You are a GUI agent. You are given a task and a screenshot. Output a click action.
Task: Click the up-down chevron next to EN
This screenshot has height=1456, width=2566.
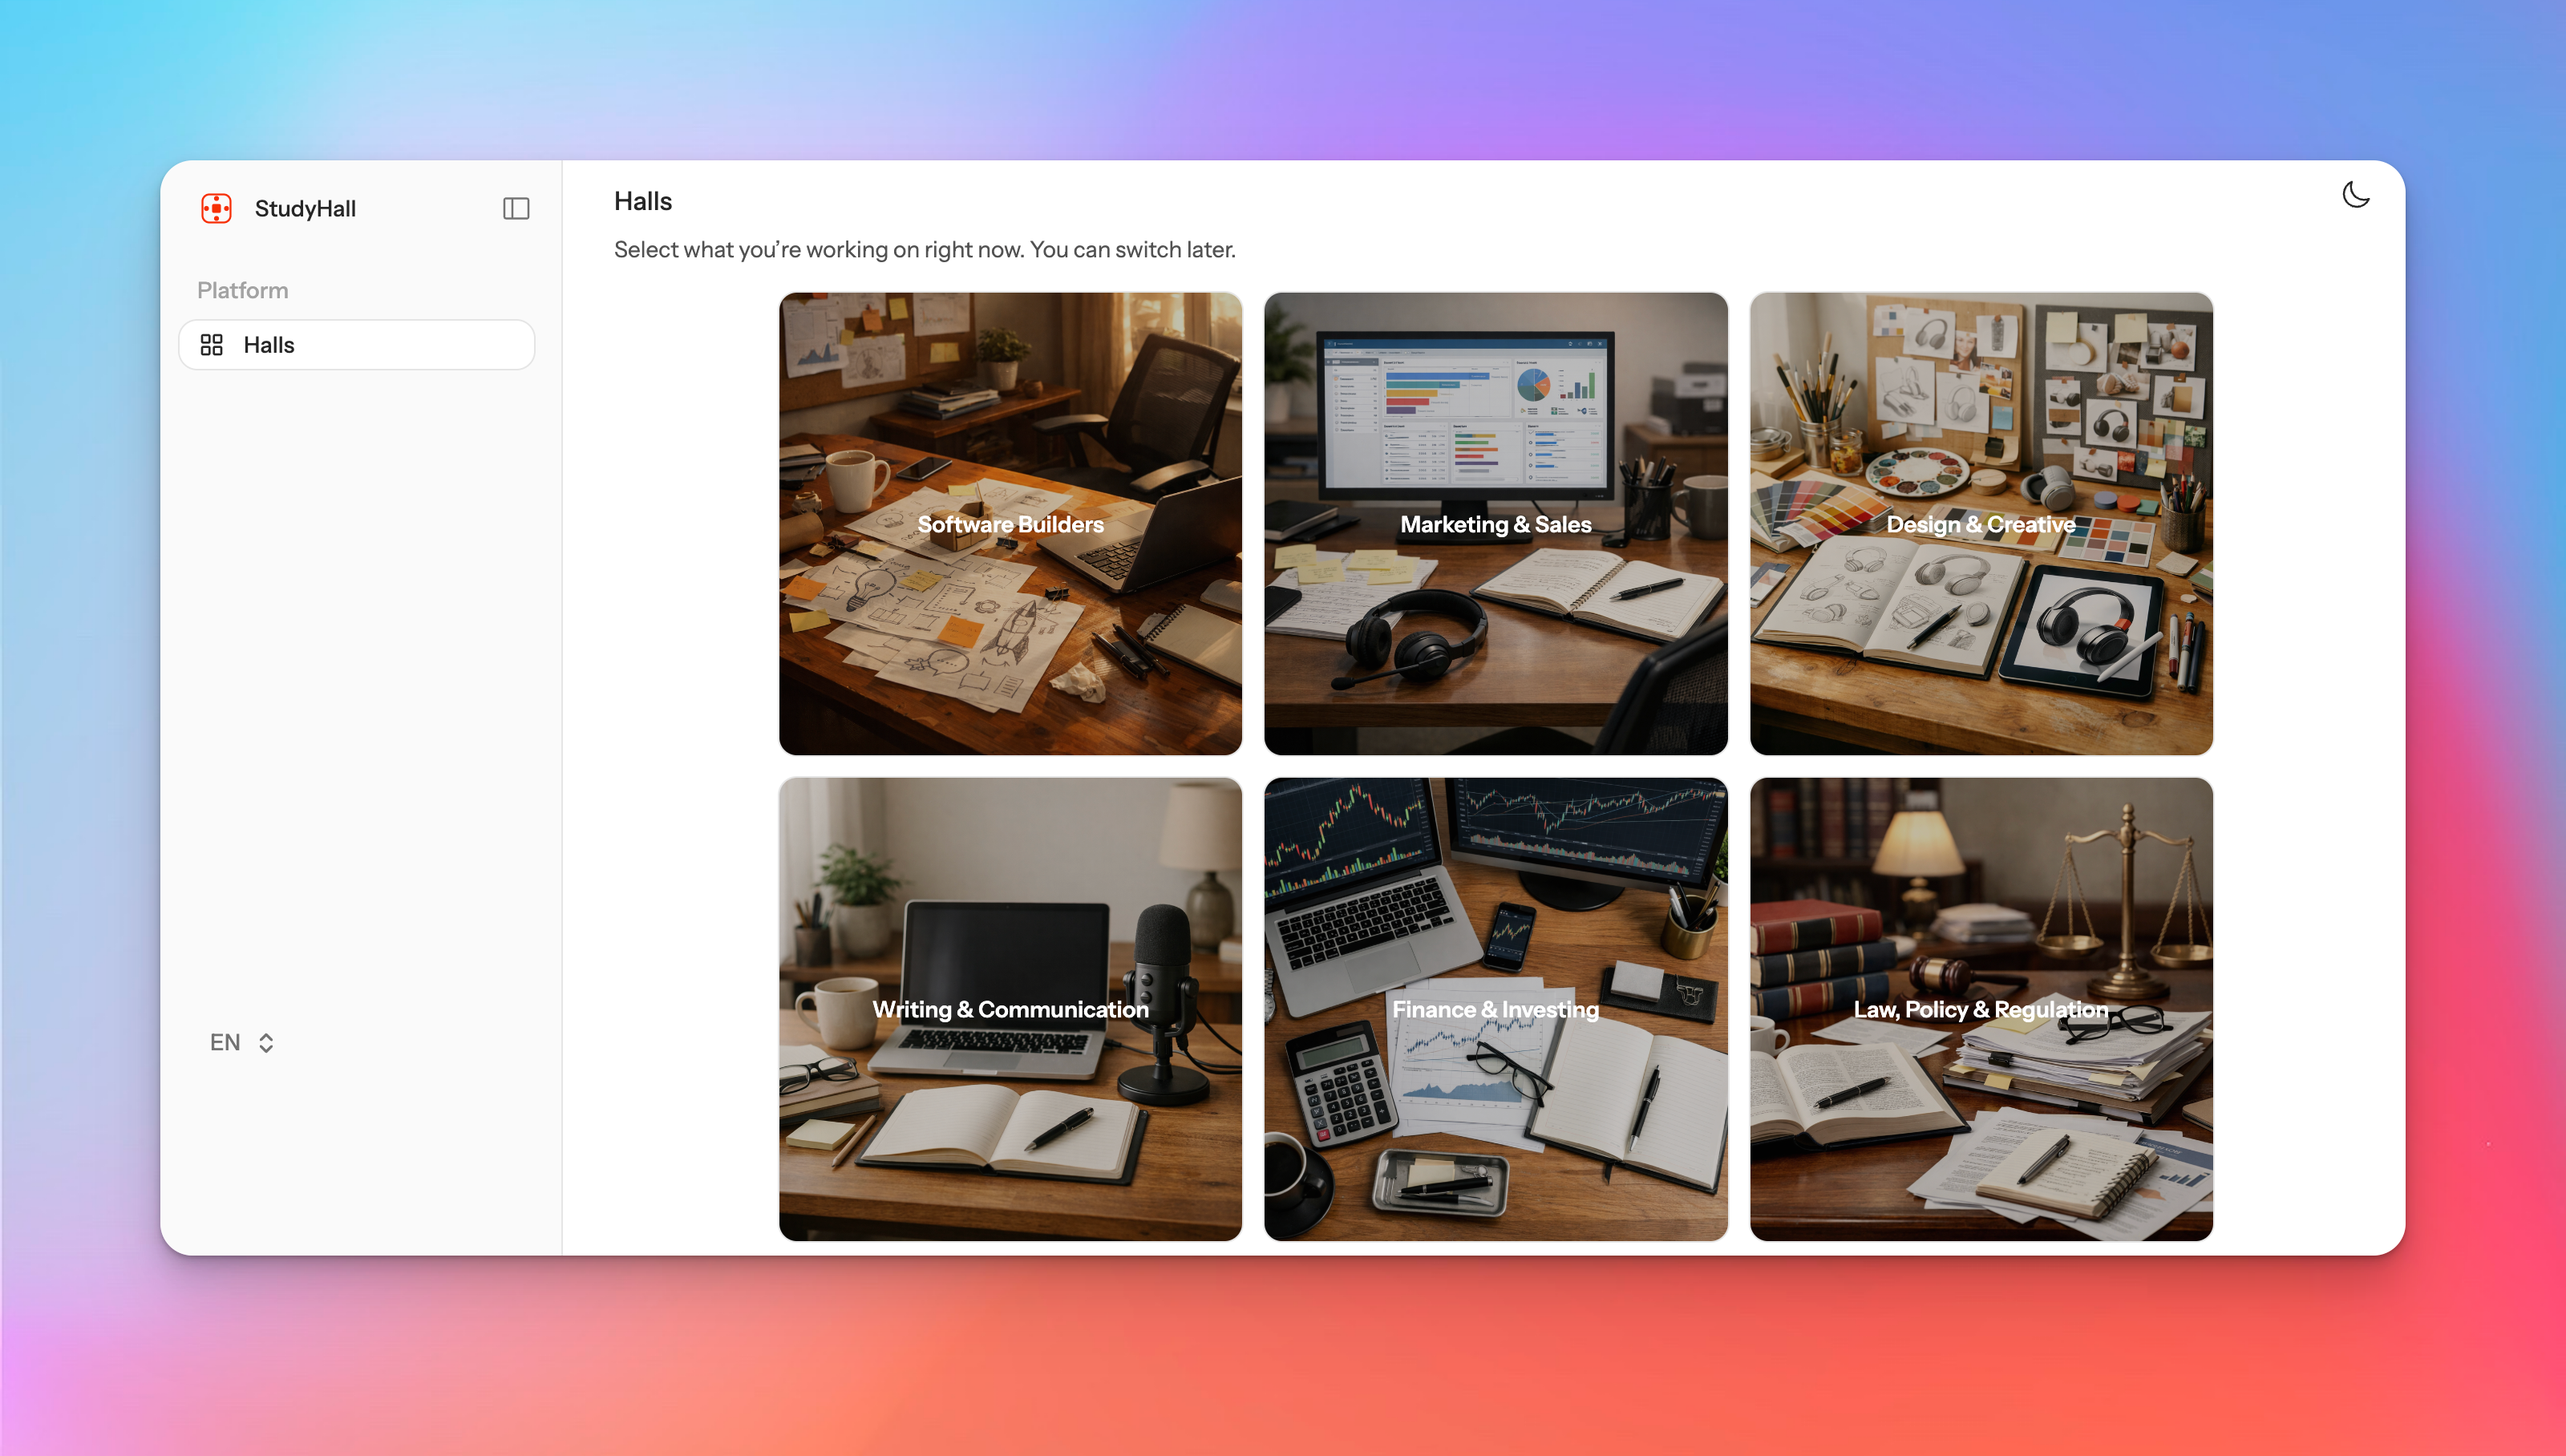[266, 1042]
